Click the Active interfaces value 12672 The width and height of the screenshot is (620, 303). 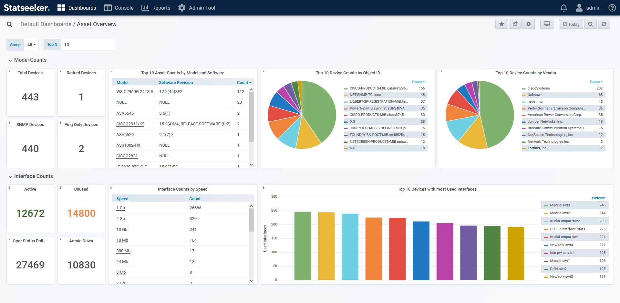coord(30,213)
